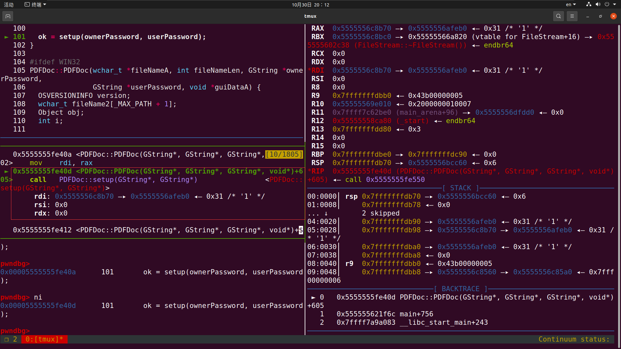Click the rdx: 0x0 argument line
The image size is (621, 349).
click(x=51, y=213)
